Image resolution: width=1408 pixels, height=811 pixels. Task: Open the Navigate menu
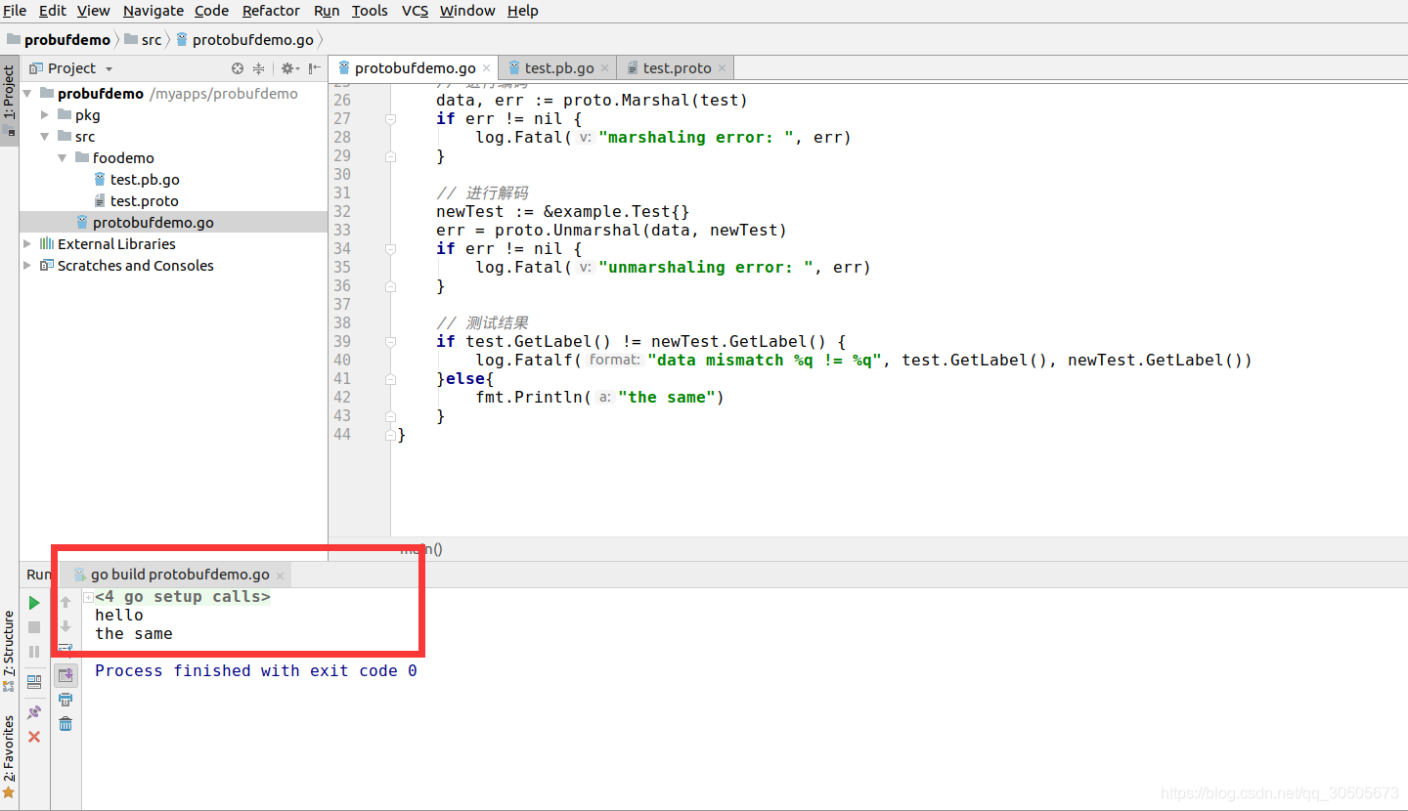click(154, 11)
